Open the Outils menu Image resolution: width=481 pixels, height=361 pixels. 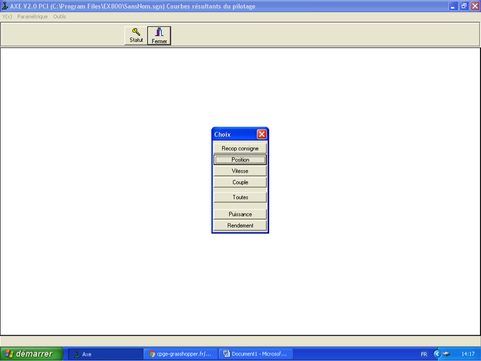[60, 17]
